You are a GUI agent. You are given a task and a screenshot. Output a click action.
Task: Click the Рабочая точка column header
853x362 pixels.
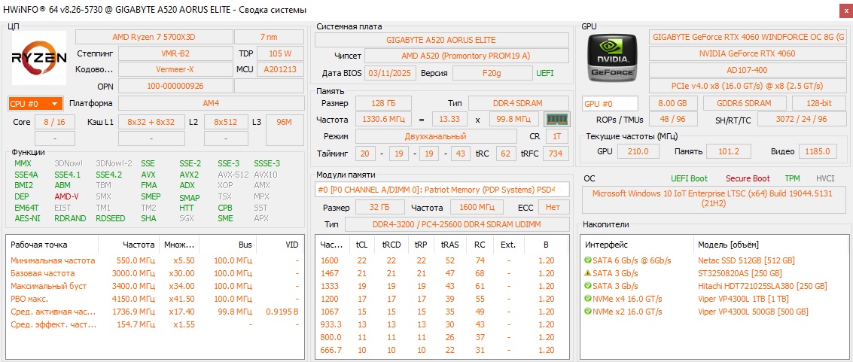pyautogui.click(x=53, y=245)
